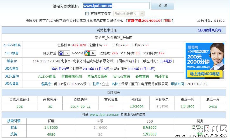Click the 更多查询 row label
The image size is (230, 140).
[x=12, y=76]
